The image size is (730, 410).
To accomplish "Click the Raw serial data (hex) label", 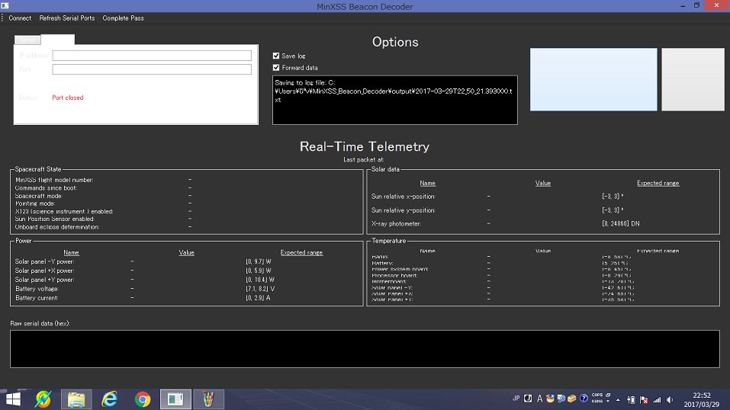I will pos(40,323).
